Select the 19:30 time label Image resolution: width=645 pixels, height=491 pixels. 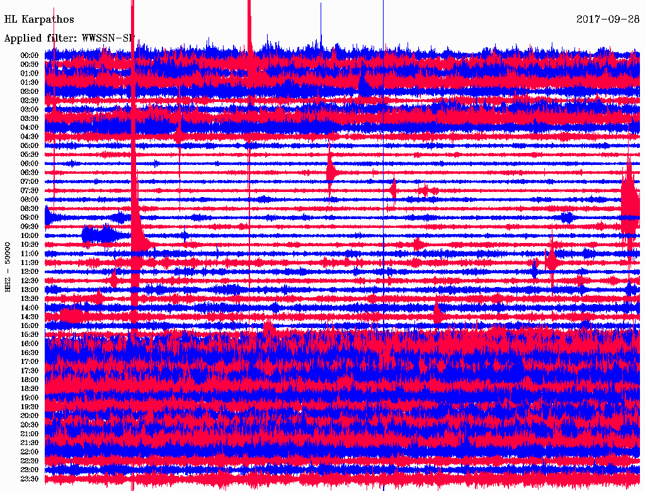(x=30, y=407)
